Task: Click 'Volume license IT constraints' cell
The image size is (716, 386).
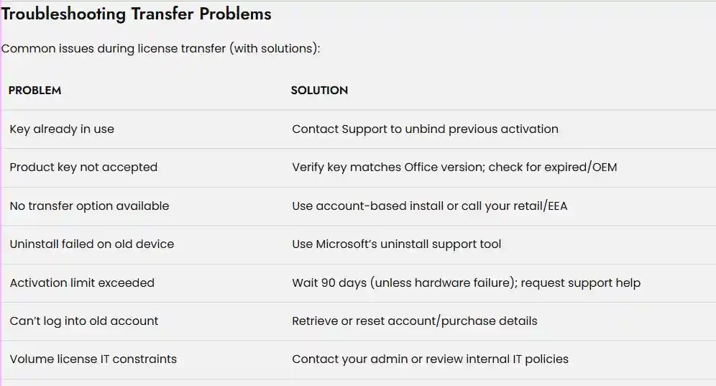Action: point(93,359)
